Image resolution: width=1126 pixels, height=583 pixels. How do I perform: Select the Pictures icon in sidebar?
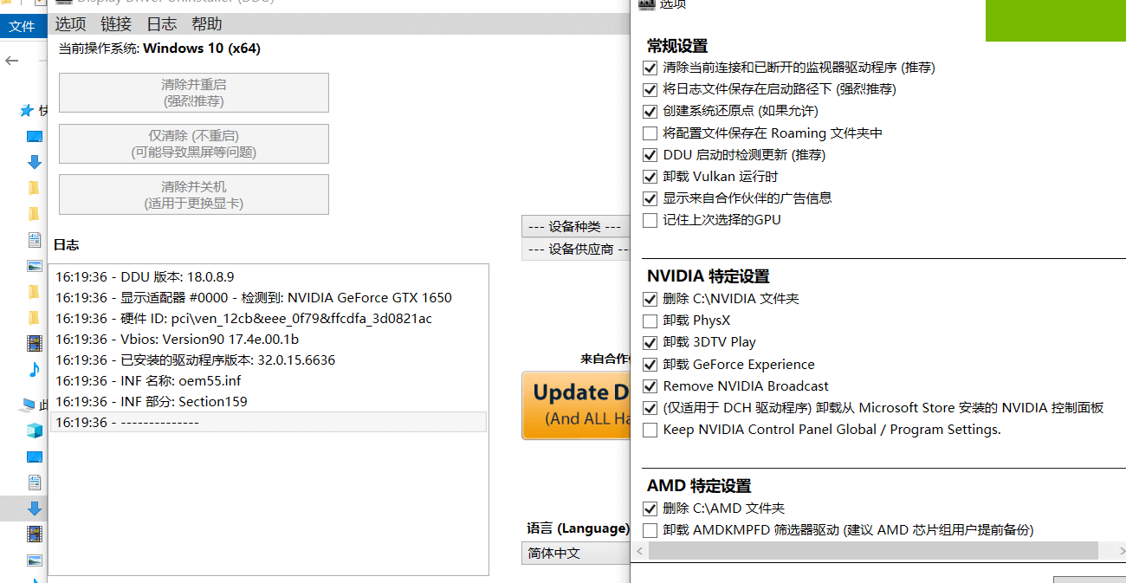(x=35, y=265)
